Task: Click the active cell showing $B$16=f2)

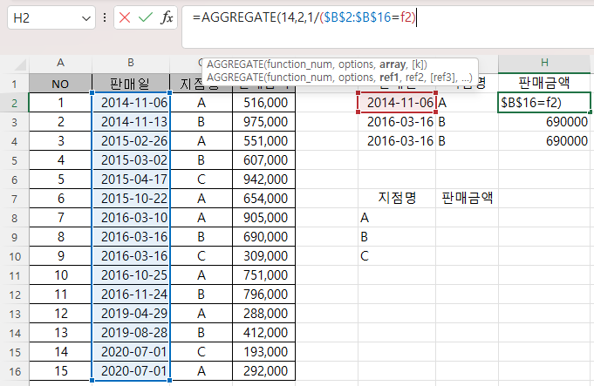Action: point(544,103)
